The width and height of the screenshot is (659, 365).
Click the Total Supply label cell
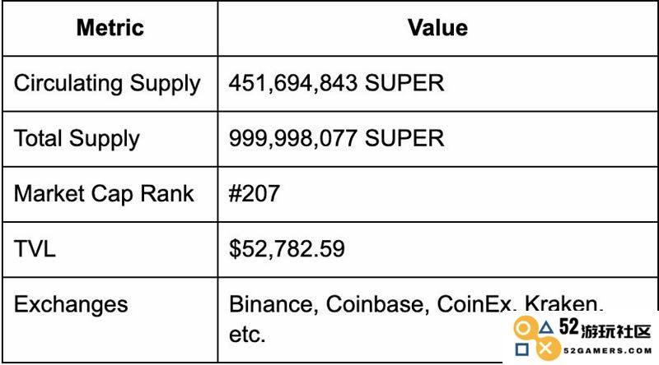pyautogui.click(x=110, y=139)
